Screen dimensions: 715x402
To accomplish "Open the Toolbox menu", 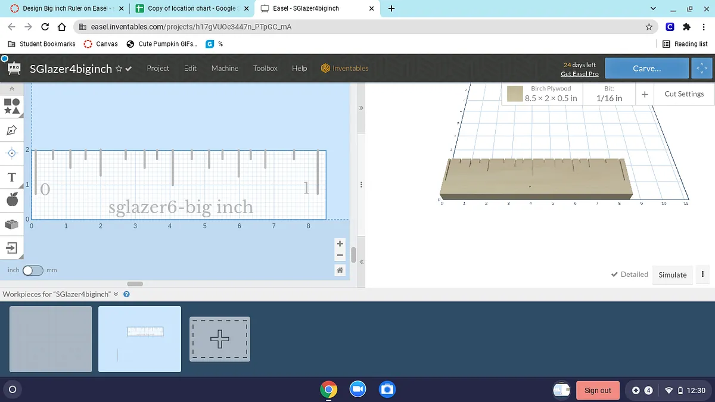I will [265, 68].
